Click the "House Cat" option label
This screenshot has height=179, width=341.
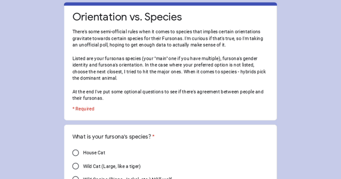pos(94,153)
